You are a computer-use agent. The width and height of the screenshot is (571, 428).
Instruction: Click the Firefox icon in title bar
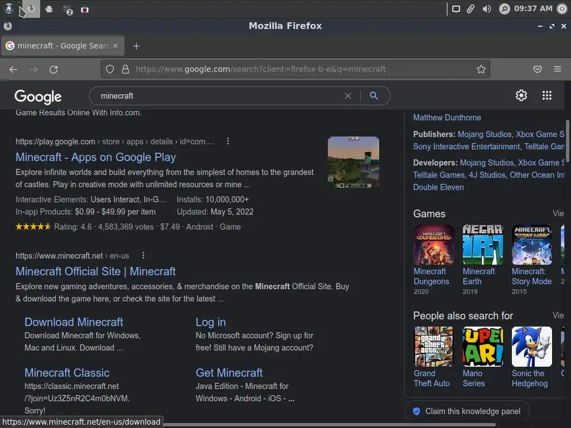pos(8,26)
